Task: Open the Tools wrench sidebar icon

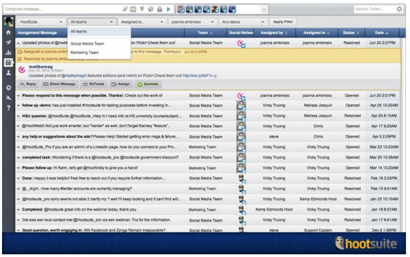Action: click(8, 98)
